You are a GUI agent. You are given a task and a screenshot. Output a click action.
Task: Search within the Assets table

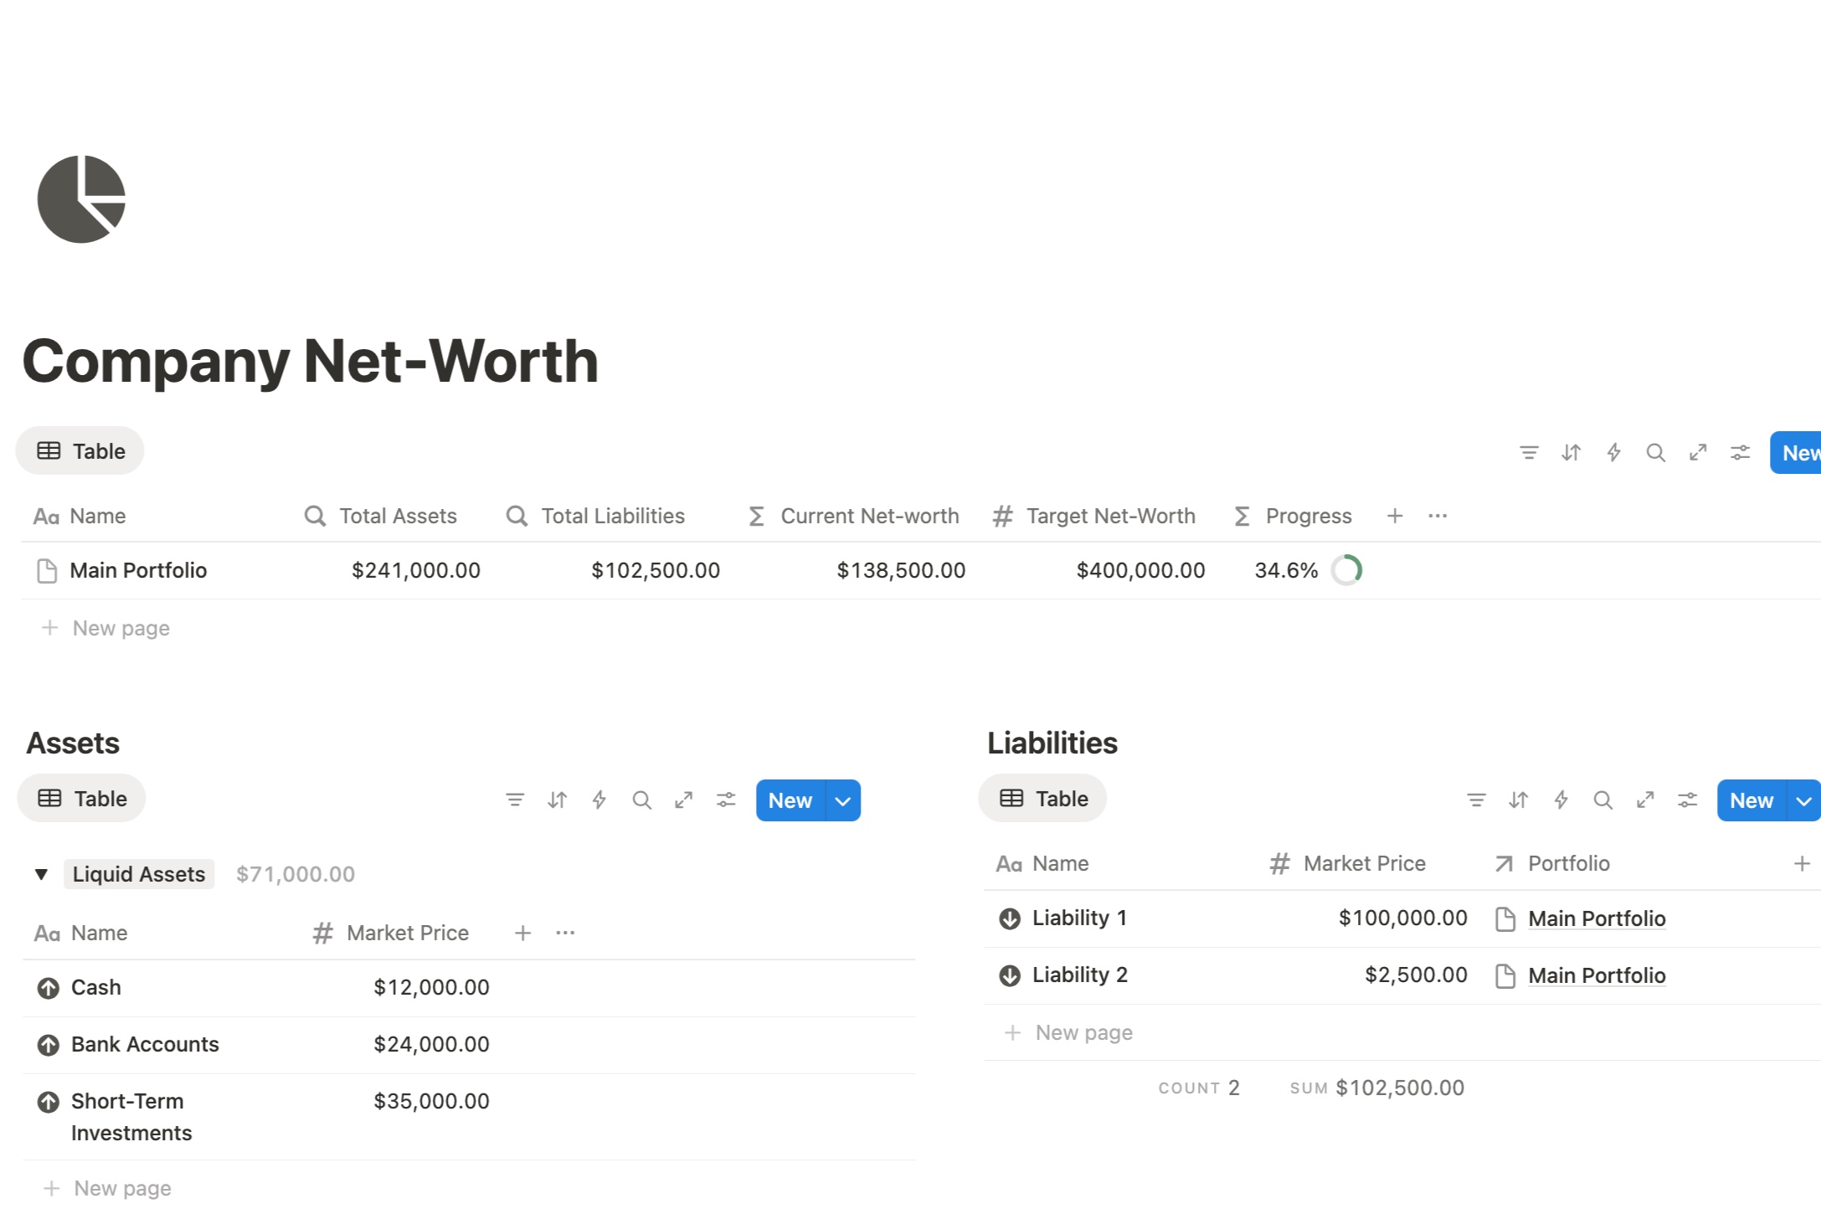pos(641,800)
